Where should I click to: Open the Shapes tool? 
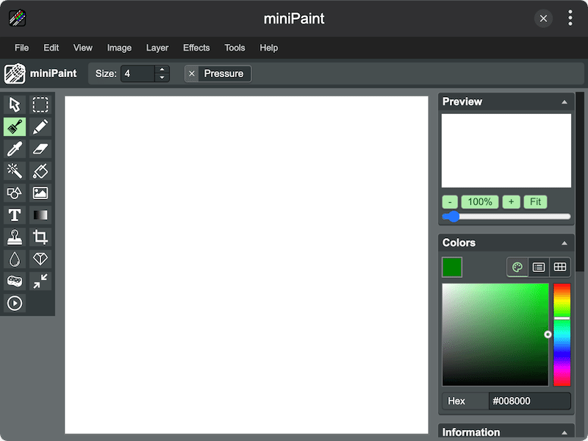pyautogui.click(x=15, y=193)
